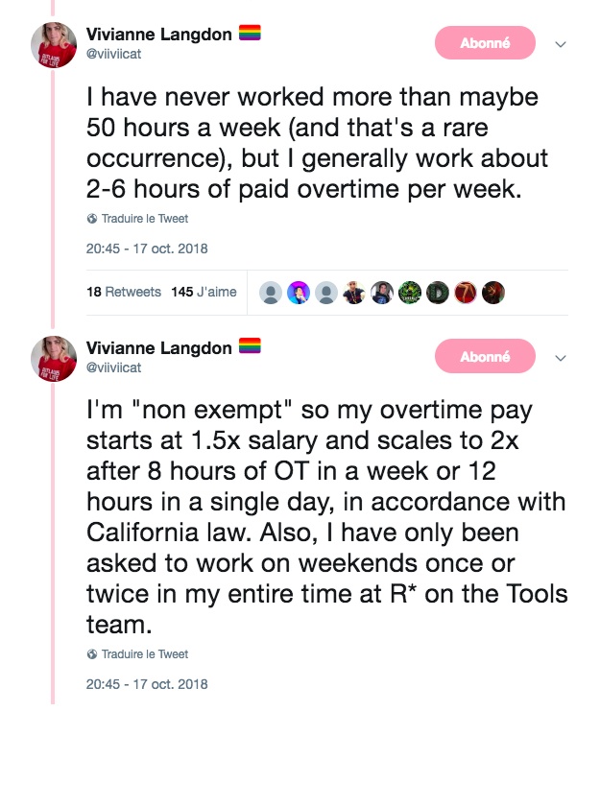
Task: Open the green letter D liker avatar
Action: tap(438, 293)
